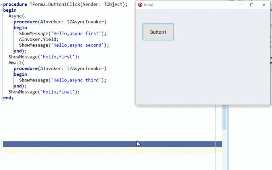This screenshot has height=170, width=272.
Task: Minimize the Form2 window
Action: (240, 5)
